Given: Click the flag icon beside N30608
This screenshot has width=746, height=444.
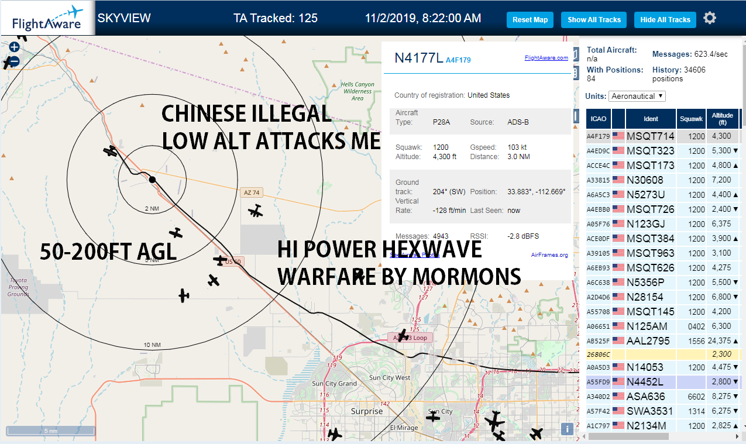Looking at the screenshot, I should (618, 180).
